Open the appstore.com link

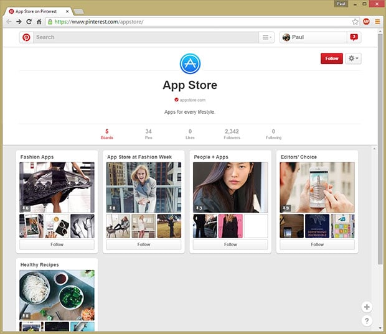click(192, 100)
